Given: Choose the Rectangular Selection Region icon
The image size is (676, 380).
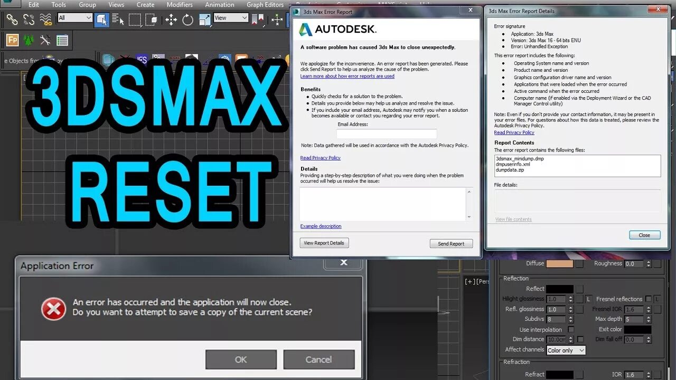Looking at the screenshot, I should 135,20.
